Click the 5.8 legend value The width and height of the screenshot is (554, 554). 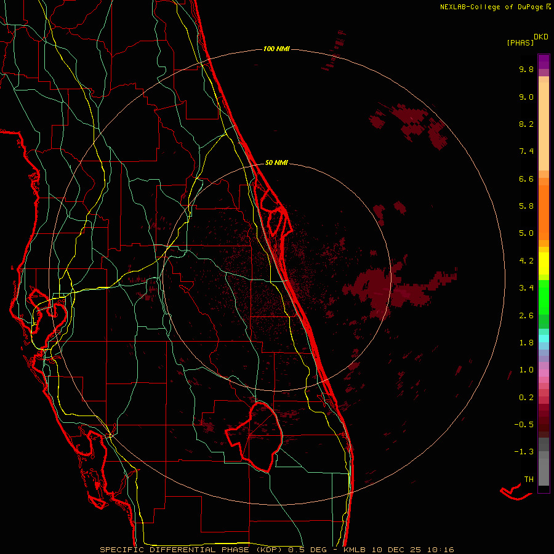tap(526, 206)
